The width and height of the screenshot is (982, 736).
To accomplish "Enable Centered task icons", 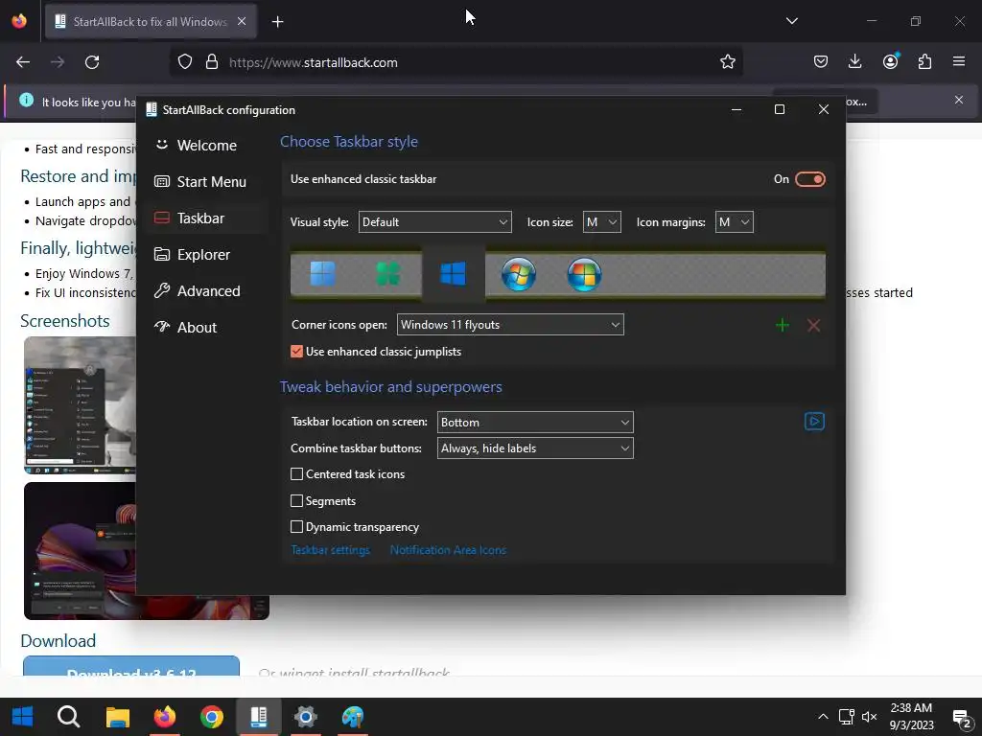I will (297, 474).
